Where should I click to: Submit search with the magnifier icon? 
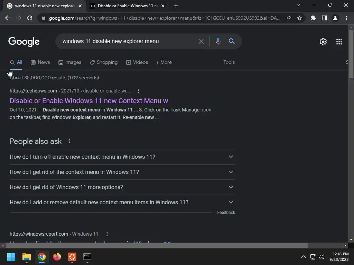[232, 41]
